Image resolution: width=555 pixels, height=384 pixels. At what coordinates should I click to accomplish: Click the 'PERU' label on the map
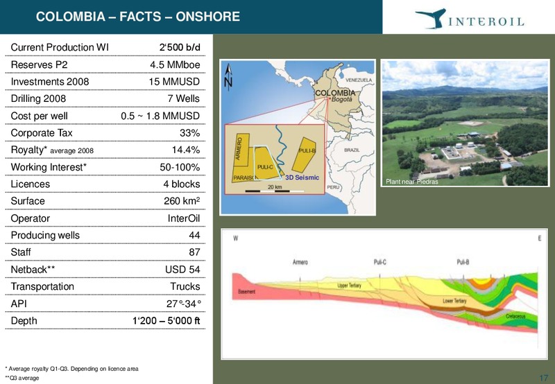click(x=333, y=187)
